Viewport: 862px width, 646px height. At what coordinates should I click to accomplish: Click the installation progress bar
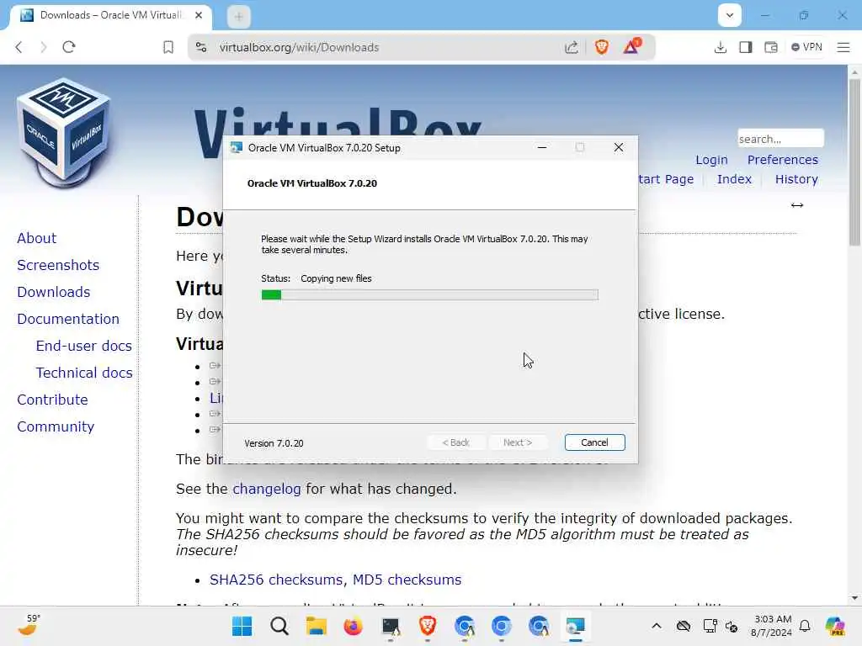[429, 295]
